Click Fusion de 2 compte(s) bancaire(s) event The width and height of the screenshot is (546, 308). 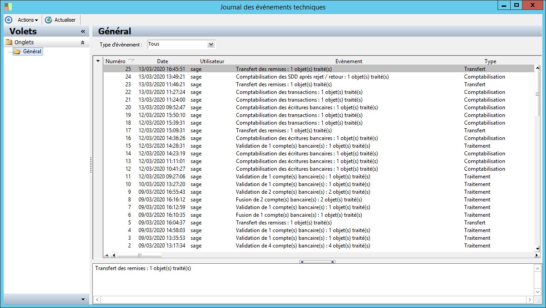(299, 200)
